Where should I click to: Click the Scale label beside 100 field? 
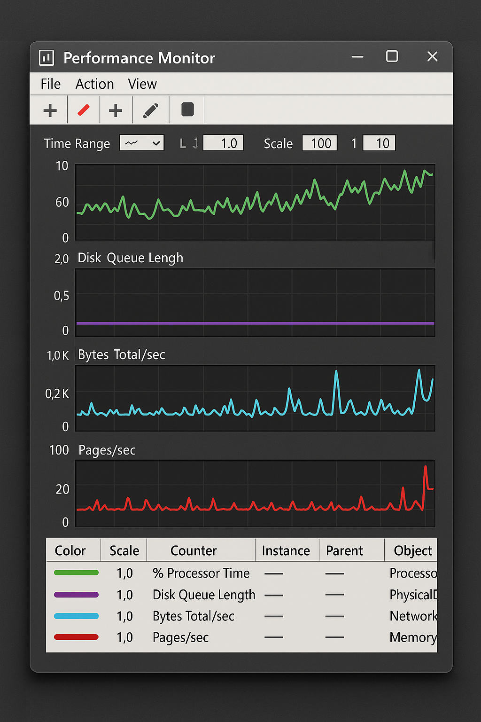[278, 143]
